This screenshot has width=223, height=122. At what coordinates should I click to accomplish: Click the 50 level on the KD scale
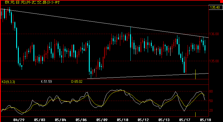pos(211,101)
